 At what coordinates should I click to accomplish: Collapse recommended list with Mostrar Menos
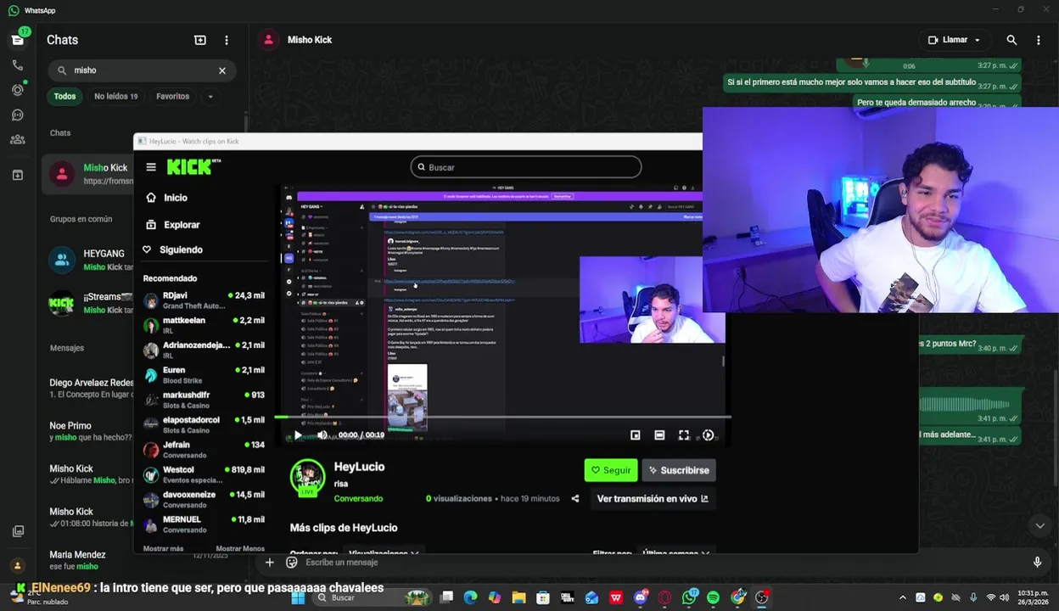pos(240,548)
